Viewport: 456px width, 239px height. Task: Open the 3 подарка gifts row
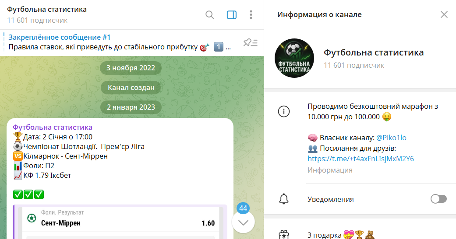pos(360,234)
